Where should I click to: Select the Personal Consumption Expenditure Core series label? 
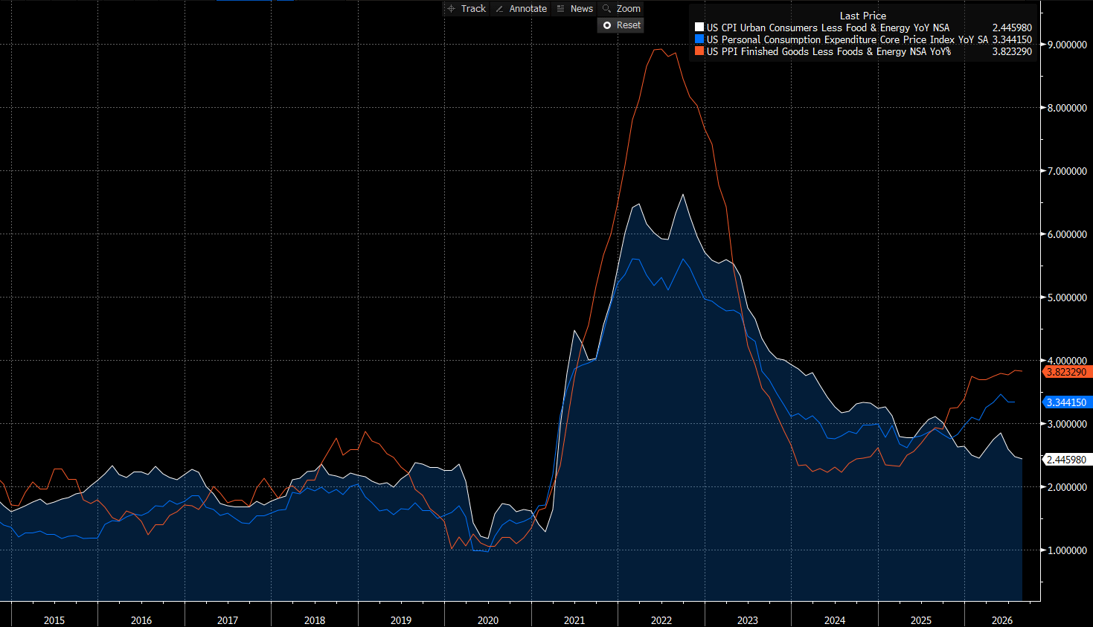coord(847,39)
